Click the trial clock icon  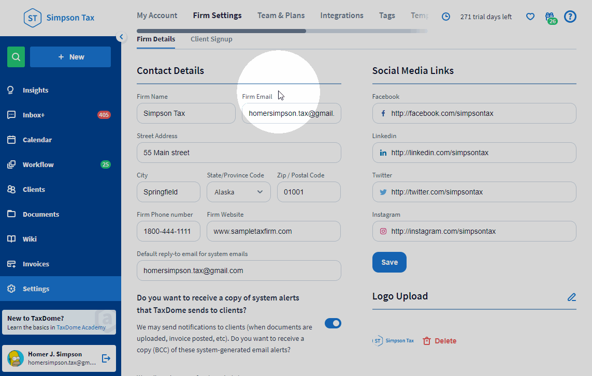pos(446,17)
